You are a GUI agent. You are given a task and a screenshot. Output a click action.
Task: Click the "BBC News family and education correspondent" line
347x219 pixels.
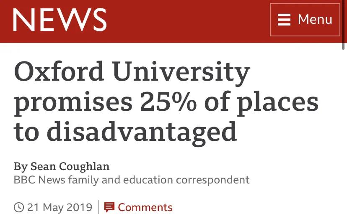pos(132,180)
